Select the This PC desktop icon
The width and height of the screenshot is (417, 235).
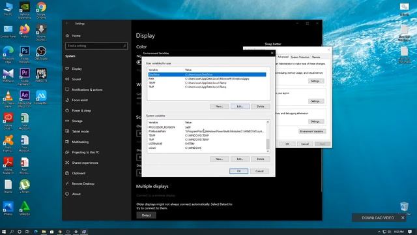pyautogui.click(x=8, y=10)
